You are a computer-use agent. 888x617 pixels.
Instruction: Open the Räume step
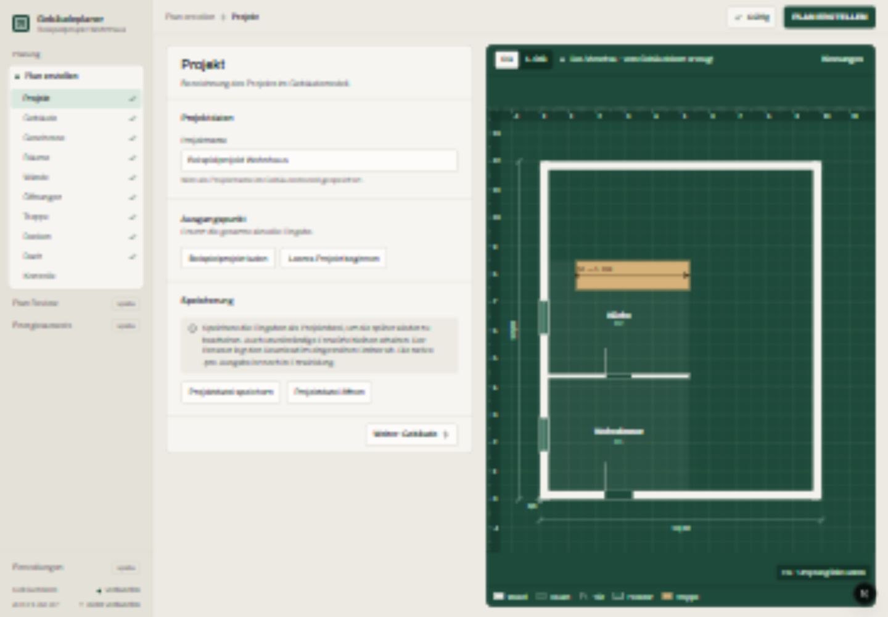(76, 157)
